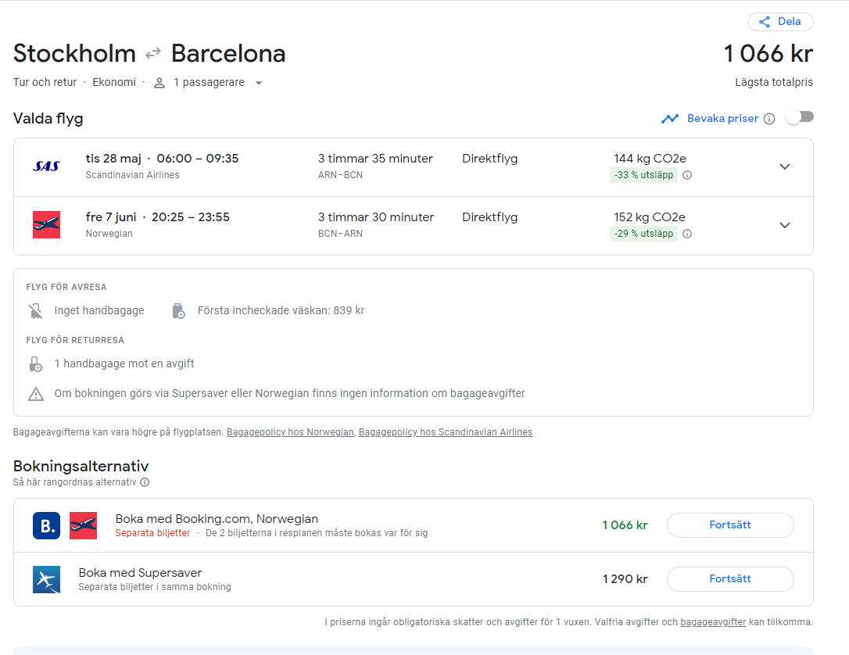This screenshot has width=849, height=655.
Task: Click the SAS airline logo
Action: 46,166
